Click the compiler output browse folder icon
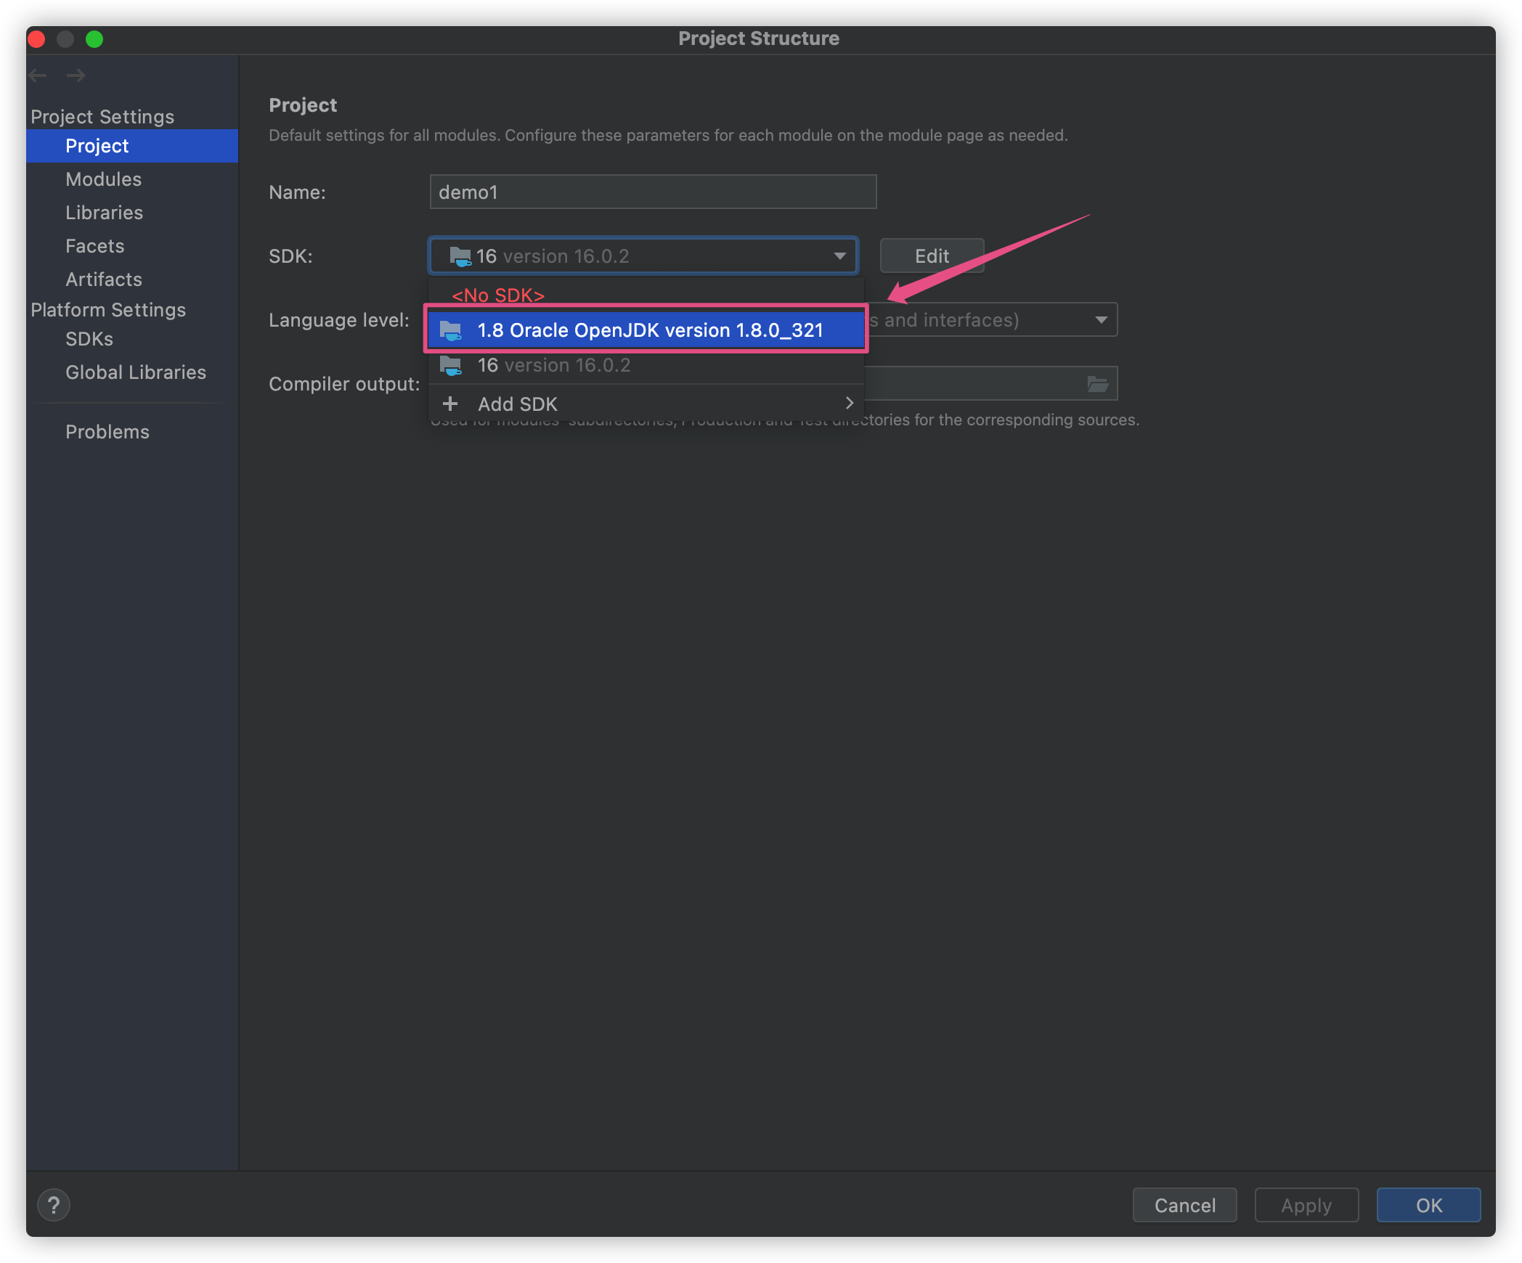 1098,384
